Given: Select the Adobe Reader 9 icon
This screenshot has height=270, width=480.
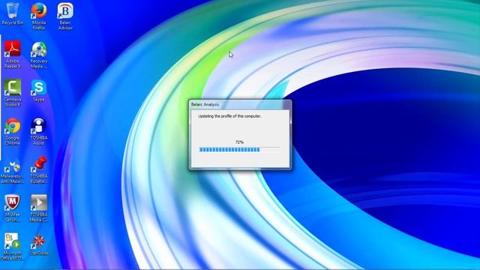Looking at the screenshot, I should [13, 55].
